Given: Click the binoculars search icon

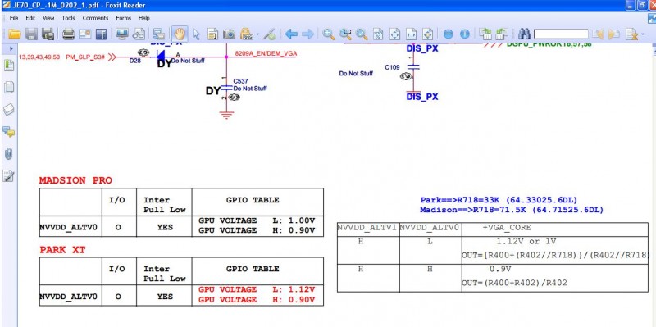Looking at the screenshot, I should point(524,34).
